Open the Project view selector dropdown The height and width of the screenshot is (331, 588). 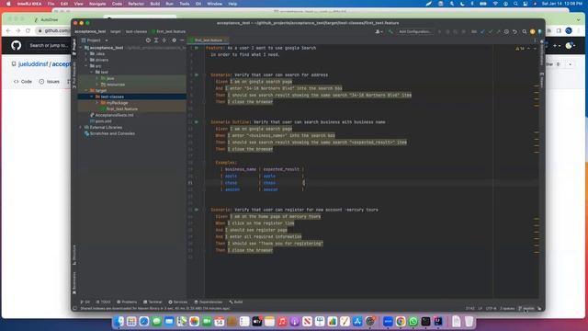tap(95, 40)
